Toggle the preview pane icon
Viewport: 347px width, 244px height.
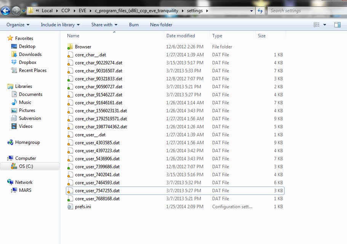coord(337,25)
